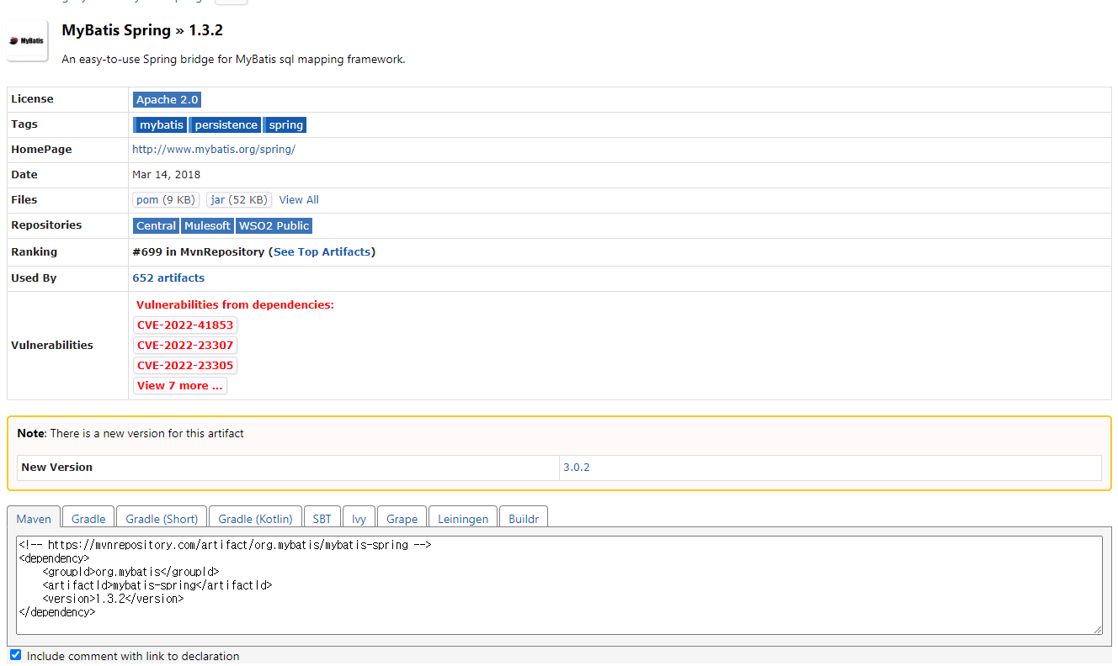Viewport: 1118px width, 666px height.
Task: Open new version 3.0.2 link
Action: coord(576,468)
